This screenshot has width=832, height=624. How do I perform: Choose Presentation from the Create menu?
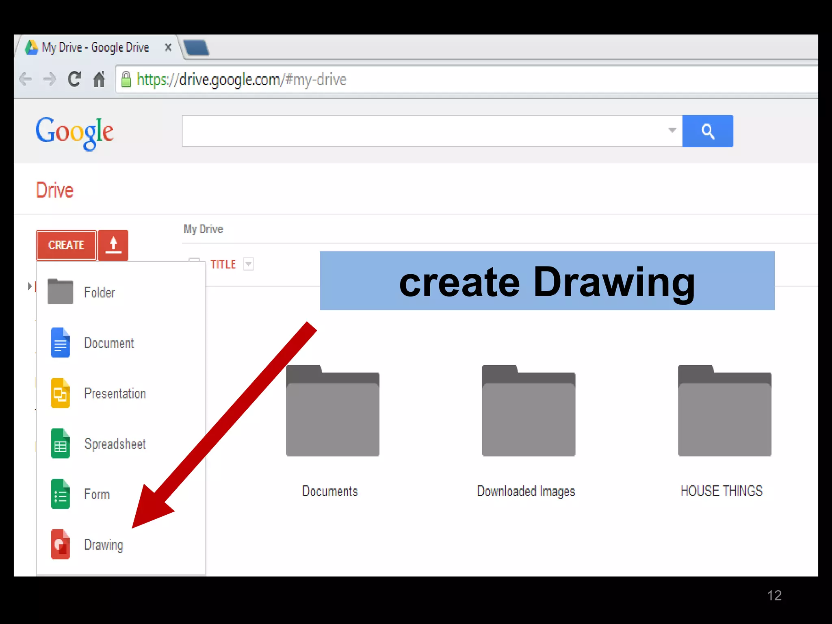(121, 393)
